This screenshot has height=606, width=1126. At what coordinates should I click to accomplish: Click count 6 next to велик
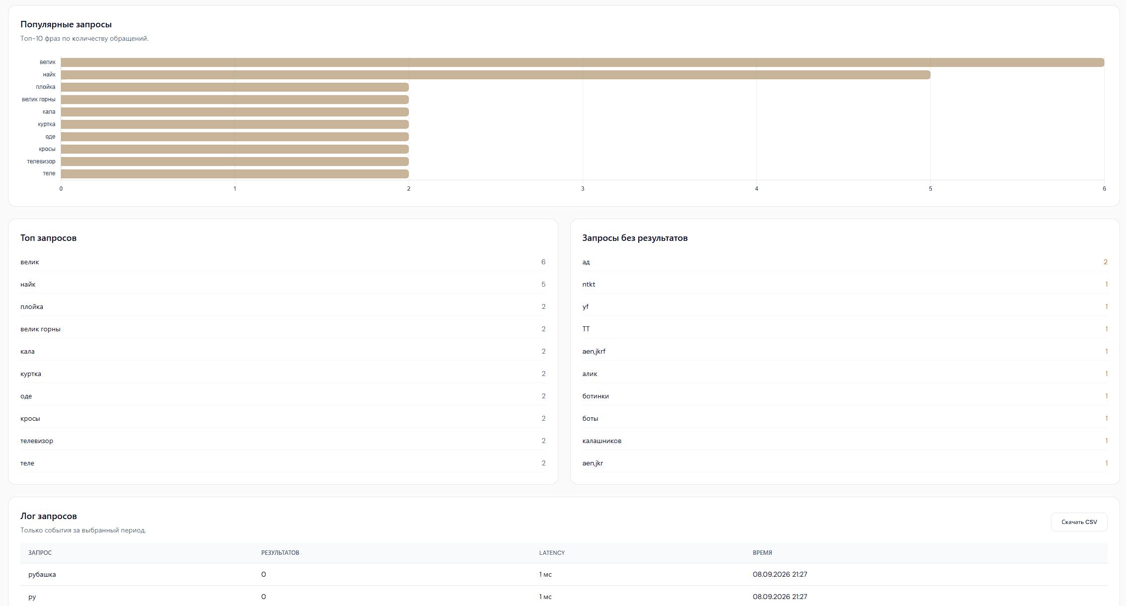click(543, 262)
